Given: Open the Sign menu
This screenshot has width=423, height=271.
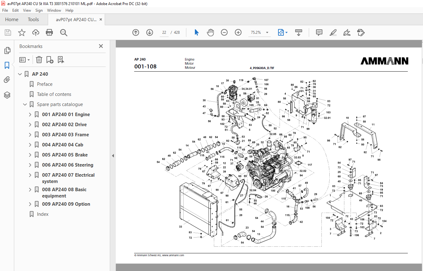Looking at the screenshot, I should click(39, 10).
